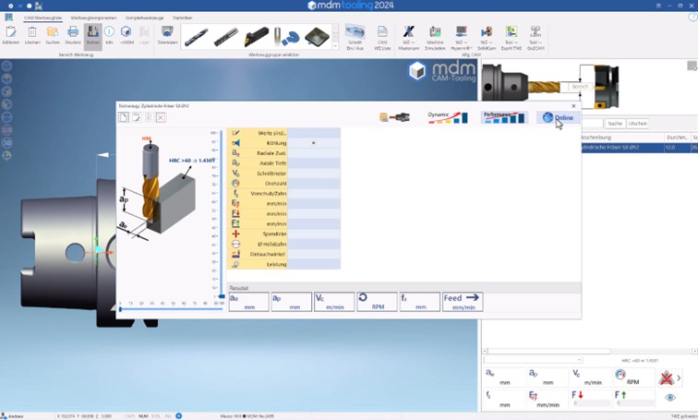
Task: Select the end mill tool group
Action: pyautogui.click(x=225, y=37)
